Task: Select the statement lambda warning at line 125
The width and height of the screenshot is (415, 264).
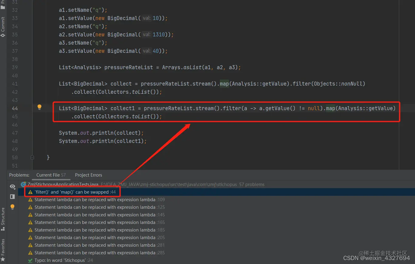Action: click(216, 207)
